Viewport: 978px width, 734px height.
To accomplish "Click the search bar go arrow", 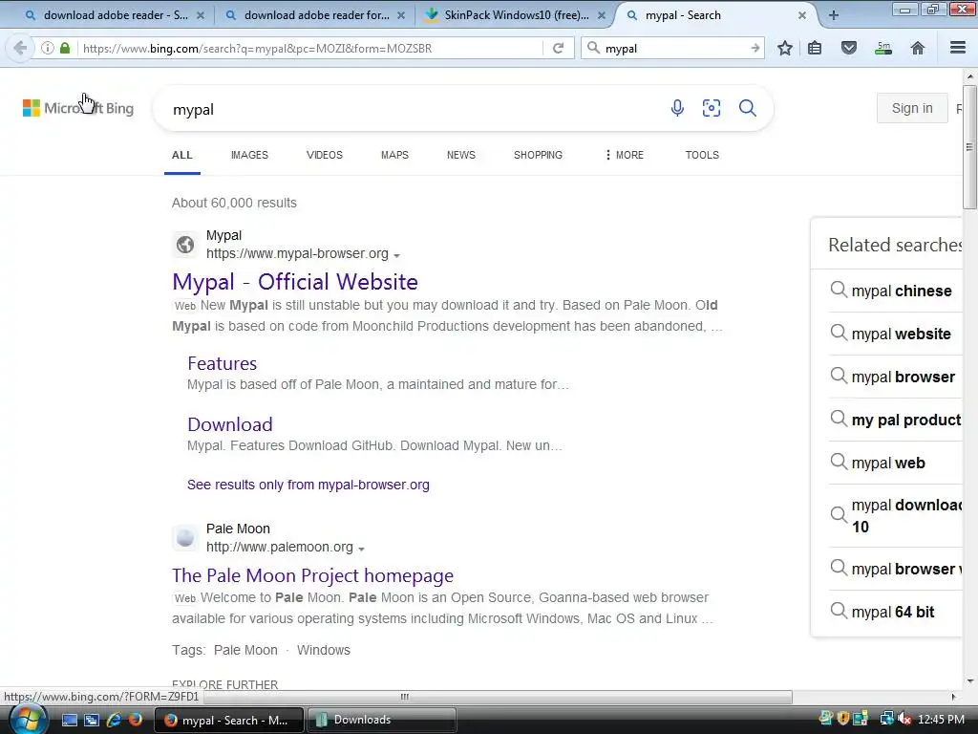I will click(x=755, y=48).
